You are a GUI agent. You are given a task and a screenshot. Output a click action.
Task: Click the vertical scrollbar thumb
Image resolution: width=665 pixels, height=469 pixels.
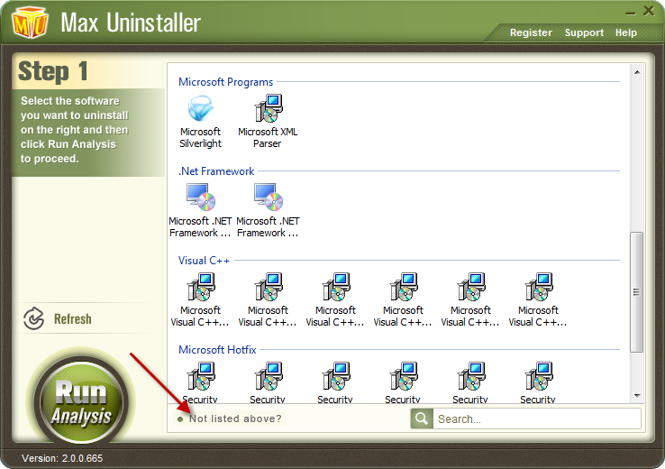tap(636, 292)
